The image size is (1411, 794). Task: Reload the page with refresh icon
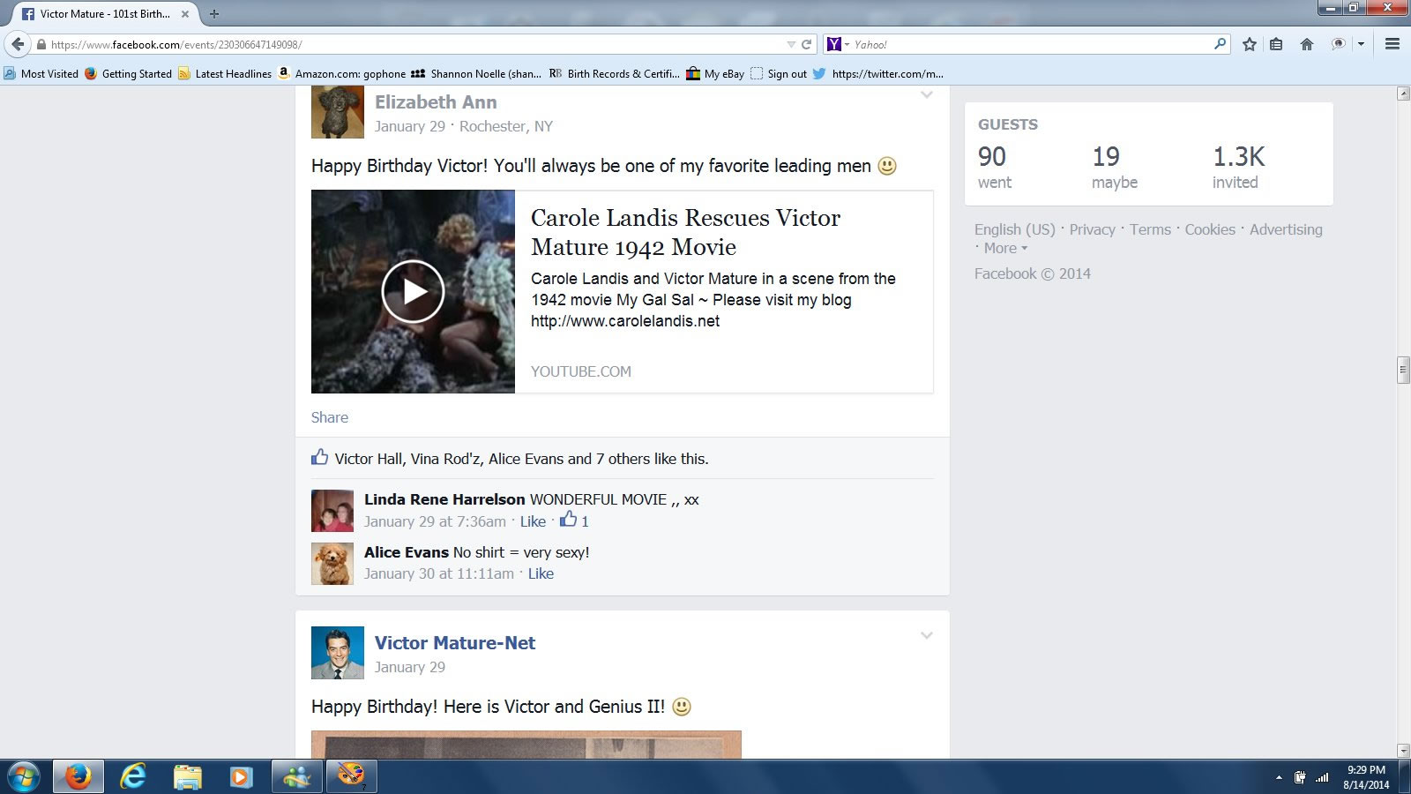pos(806,44)
